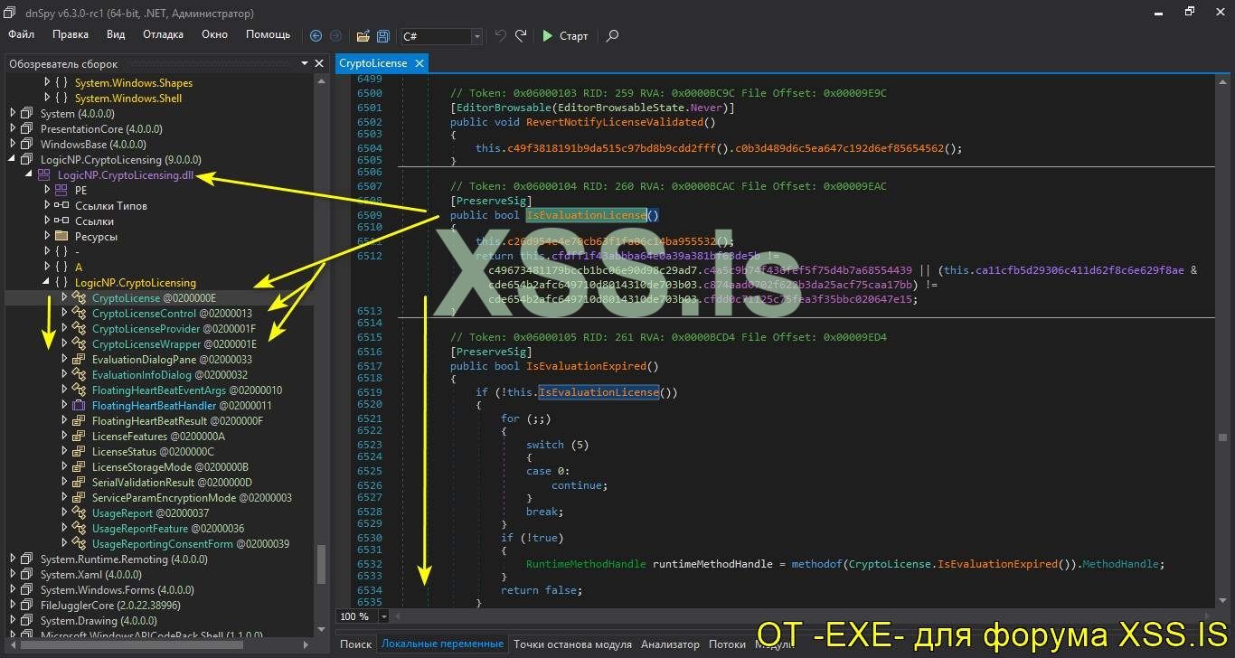Viewport: 1235px width, 658px height.
Task: Expand the System.Windows.Forms assembly node
Action: tap(13, 590)
